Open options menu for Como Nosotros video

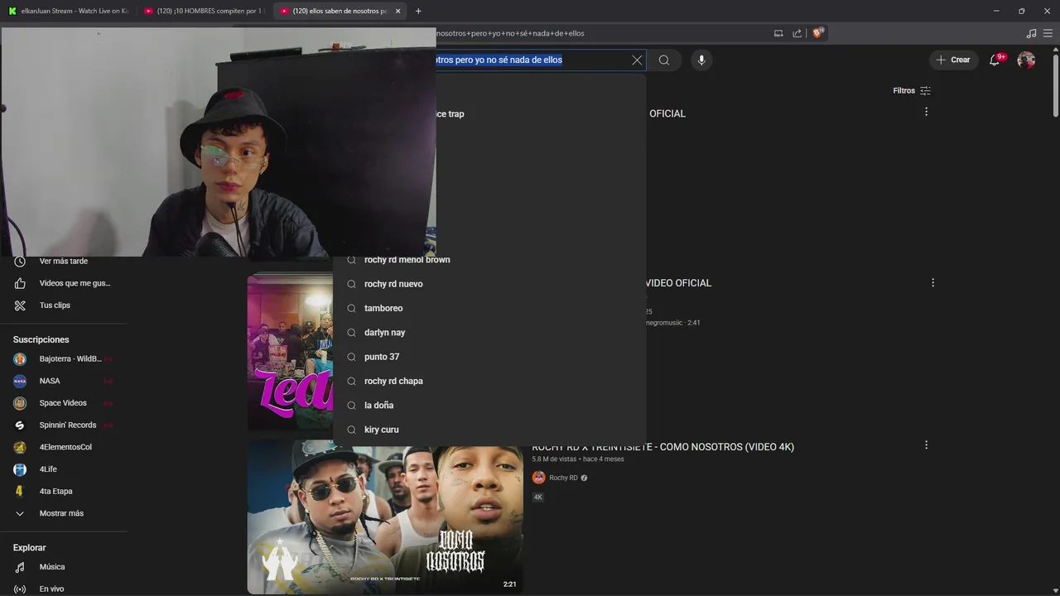tap(926, 445)
